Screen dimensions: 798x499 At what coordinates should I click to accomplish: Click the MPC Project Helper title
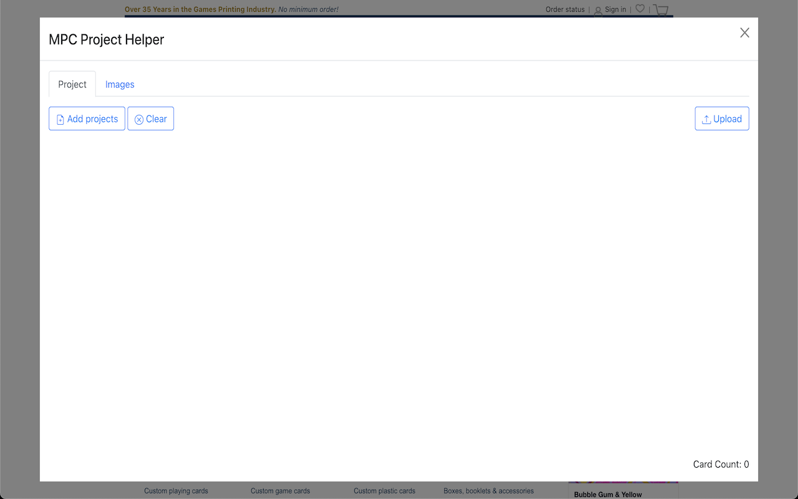[x=107, y=39]
